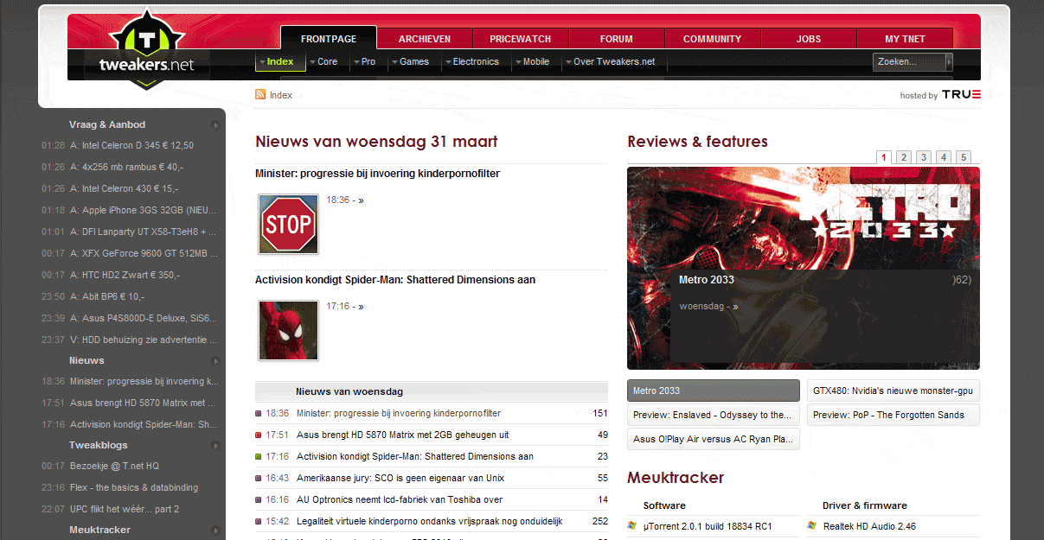The height and width of the screenshot is (540, 1044).
Task: Click the Vraag & Aanbod sidebar arrow
Action: [x=215, y=125]
